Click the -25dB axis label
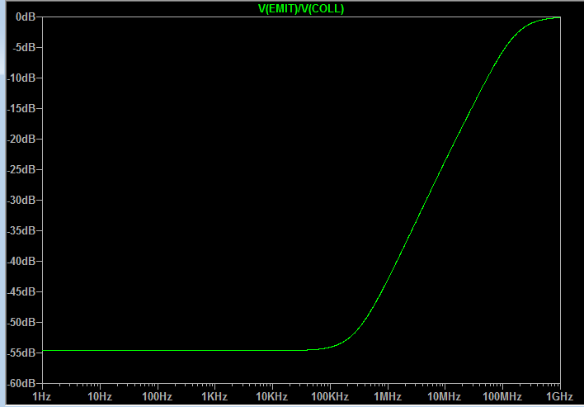The width and height of the screenshot is (584, 407). (x=21, y=169)
